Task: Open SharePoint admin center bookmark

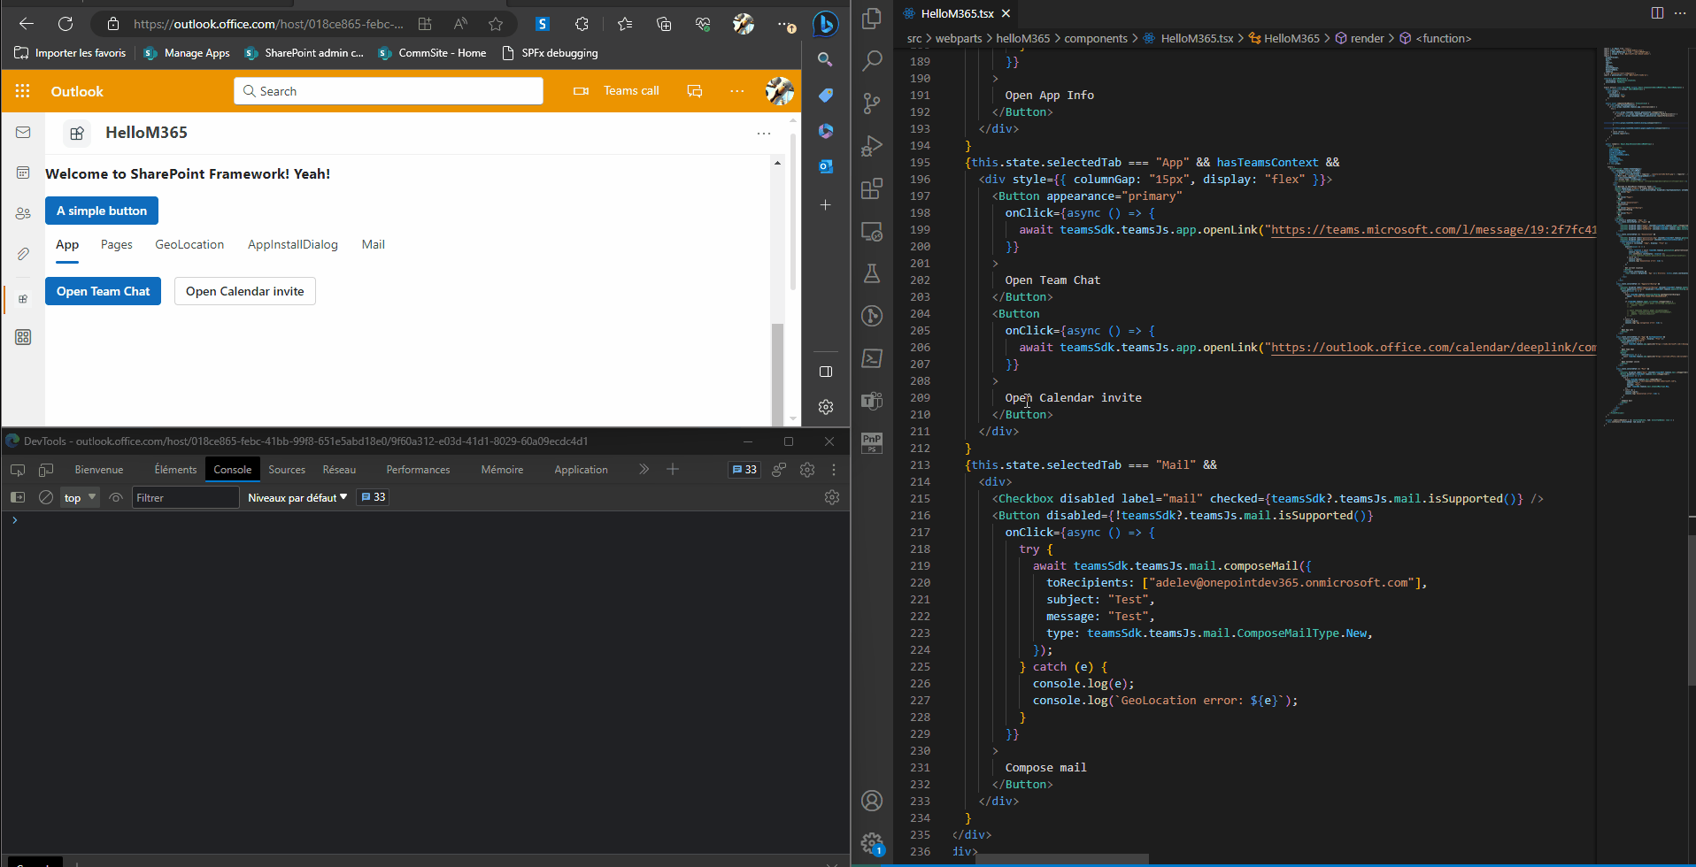Action: (305, 53)
